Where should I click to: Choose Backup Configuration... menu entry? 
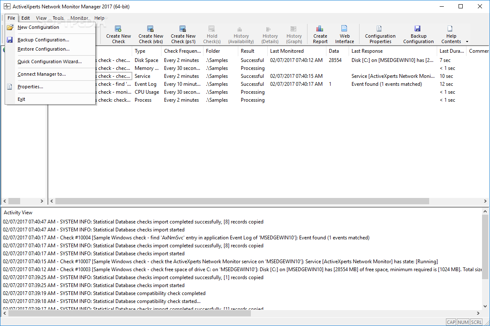(50, 40)
